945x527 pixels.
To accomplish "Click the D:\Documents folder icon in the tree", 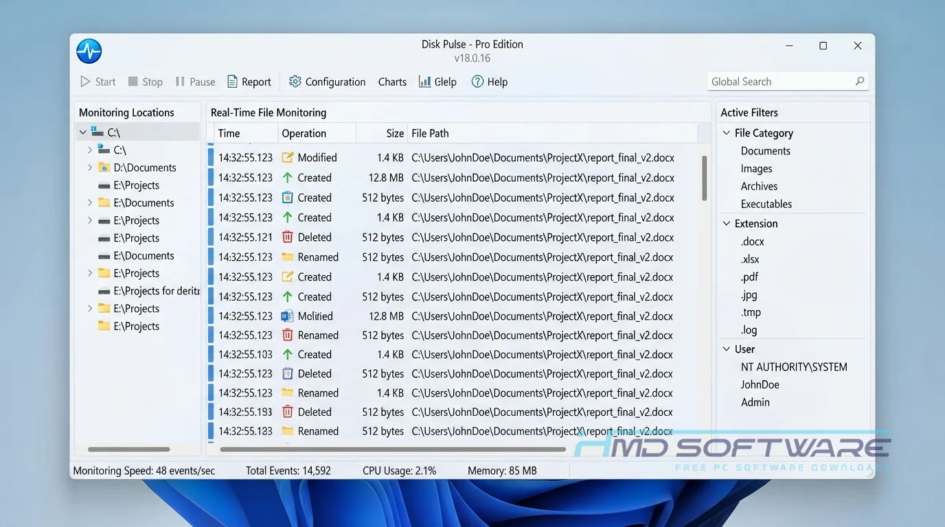I will point(104,167).
